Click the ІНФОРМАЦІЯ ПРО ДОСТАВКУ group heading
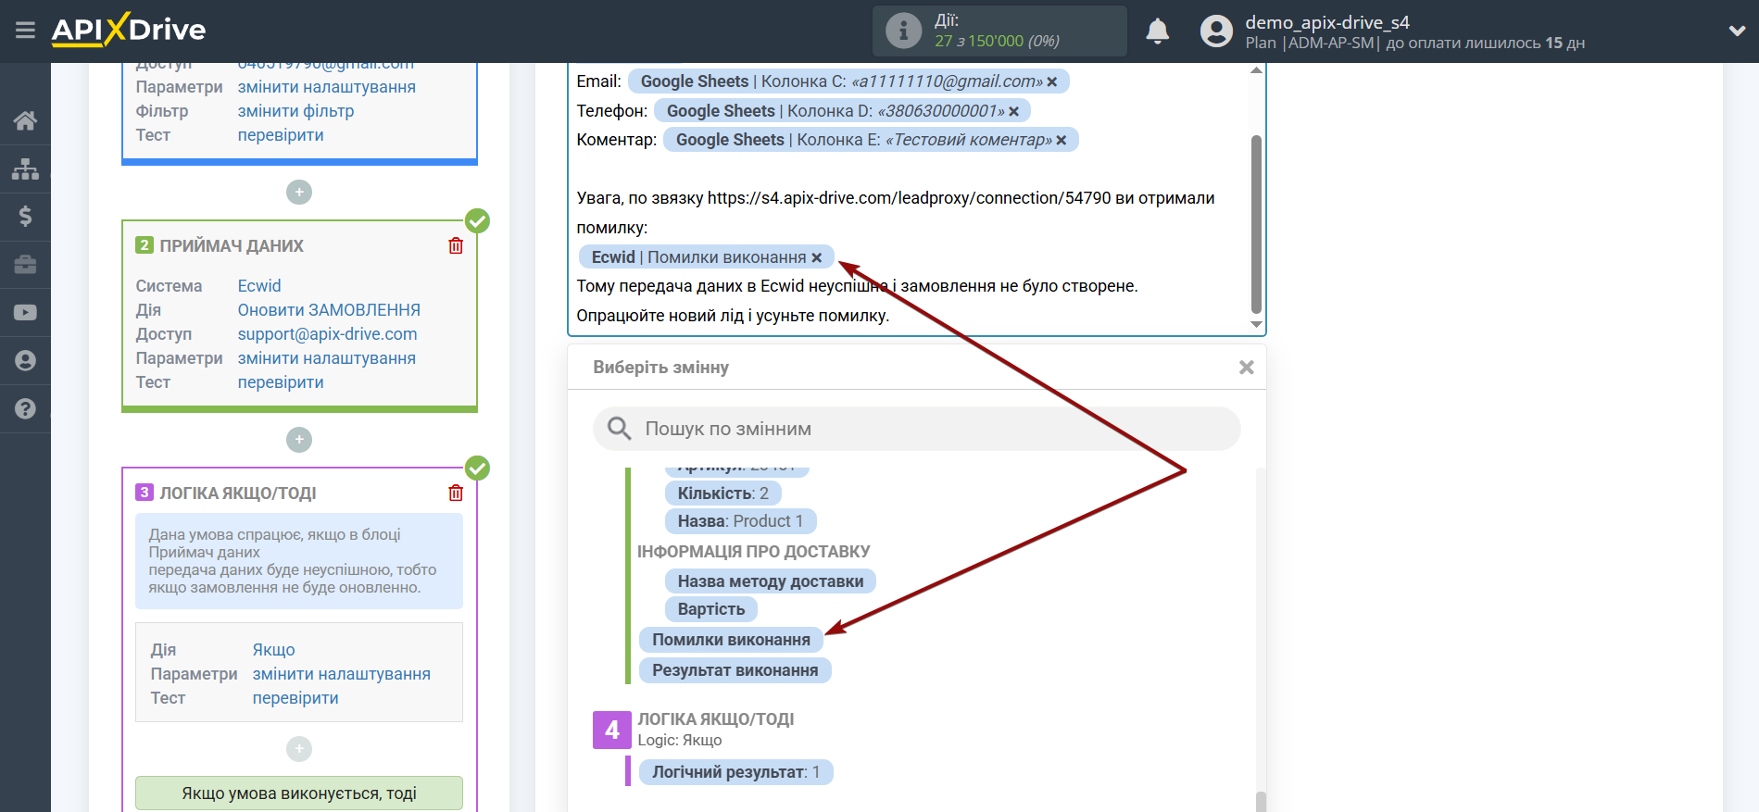Screen dimensions: 1759x812 click(753, 552)
